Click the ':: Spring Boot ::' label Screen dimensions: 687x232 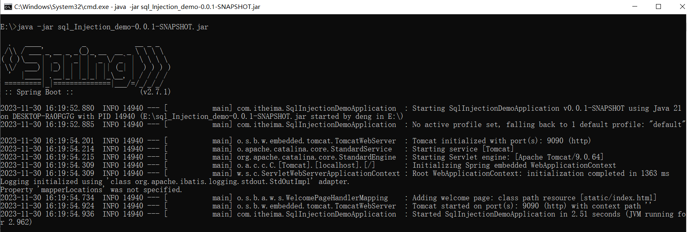39,92
